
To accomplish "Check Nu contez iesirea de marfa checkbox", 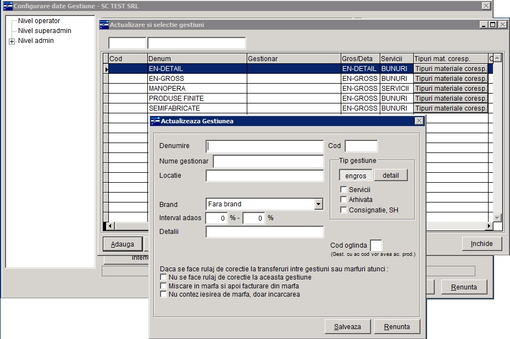I will (x=163, y=294).
